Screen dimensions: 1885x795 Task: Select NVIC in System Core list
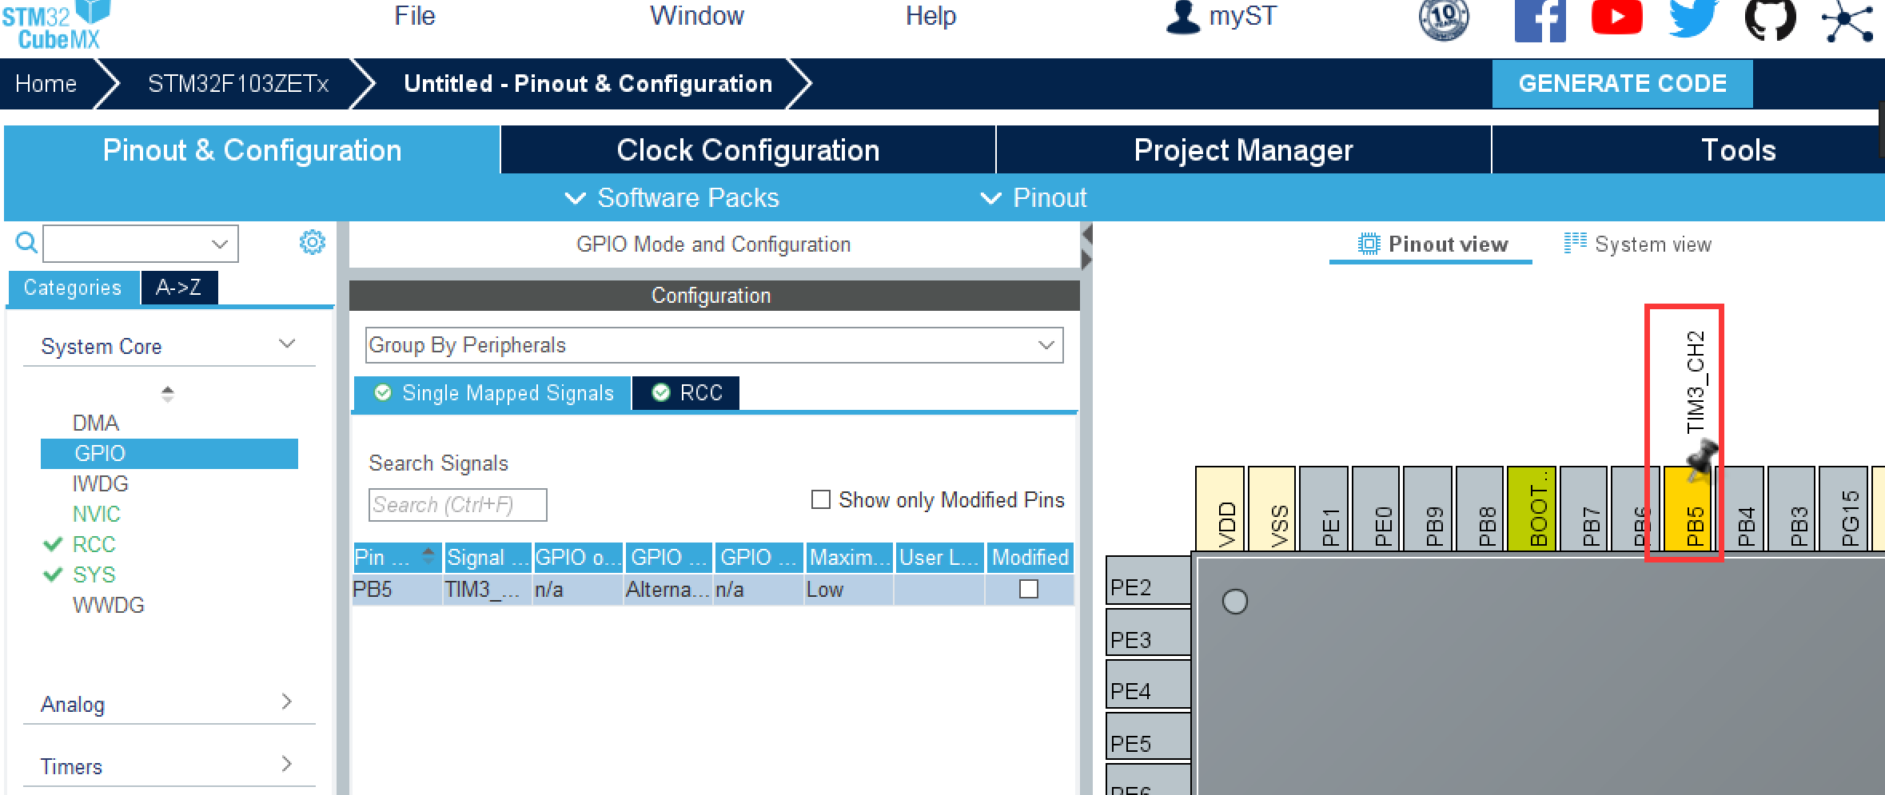96,514
